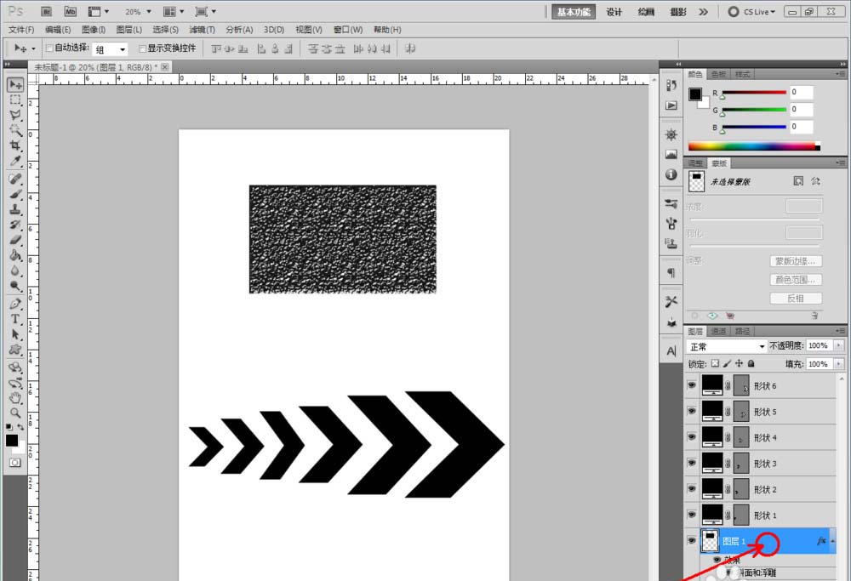Viewport: 851px width, 581px height.
Task: Activate the Hand tool
Action: [x=15, y=397]
